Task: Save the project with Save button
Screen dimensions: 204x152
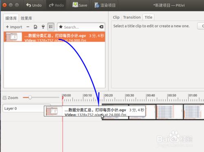Action: pyautogui.click(x=80, y=5)
